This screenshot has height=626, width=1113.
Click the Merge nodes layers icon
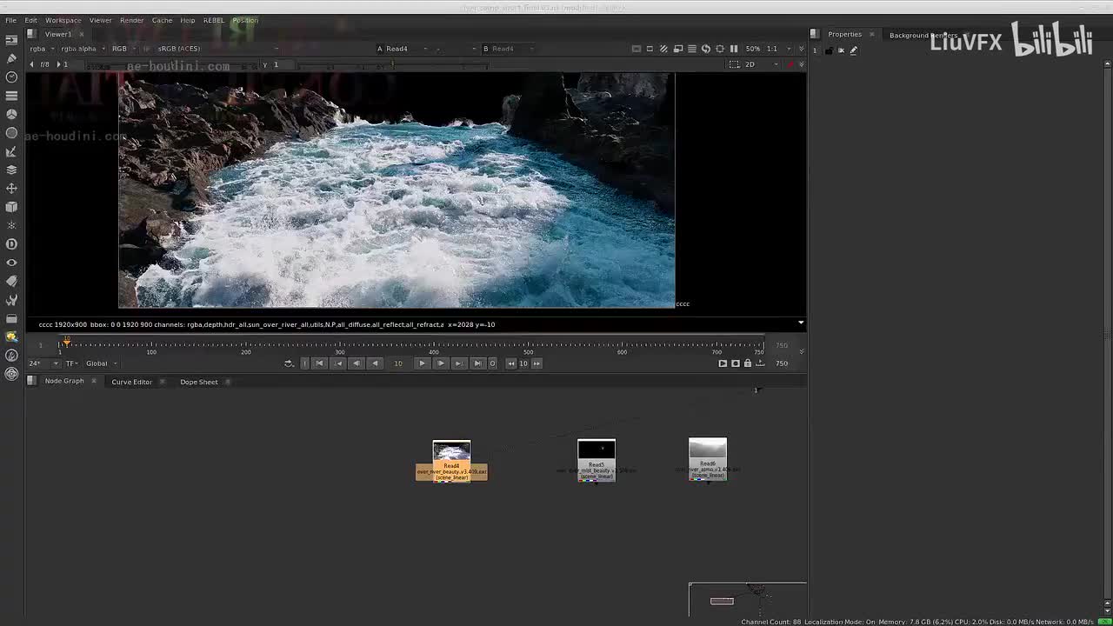tap(11, 170)
